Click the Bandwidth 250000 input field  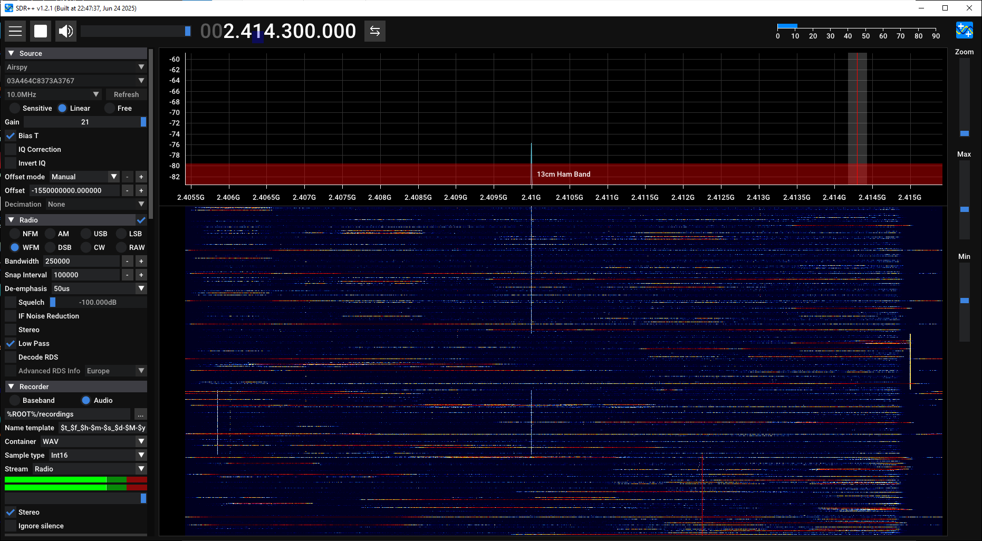[x=81, y=261]
